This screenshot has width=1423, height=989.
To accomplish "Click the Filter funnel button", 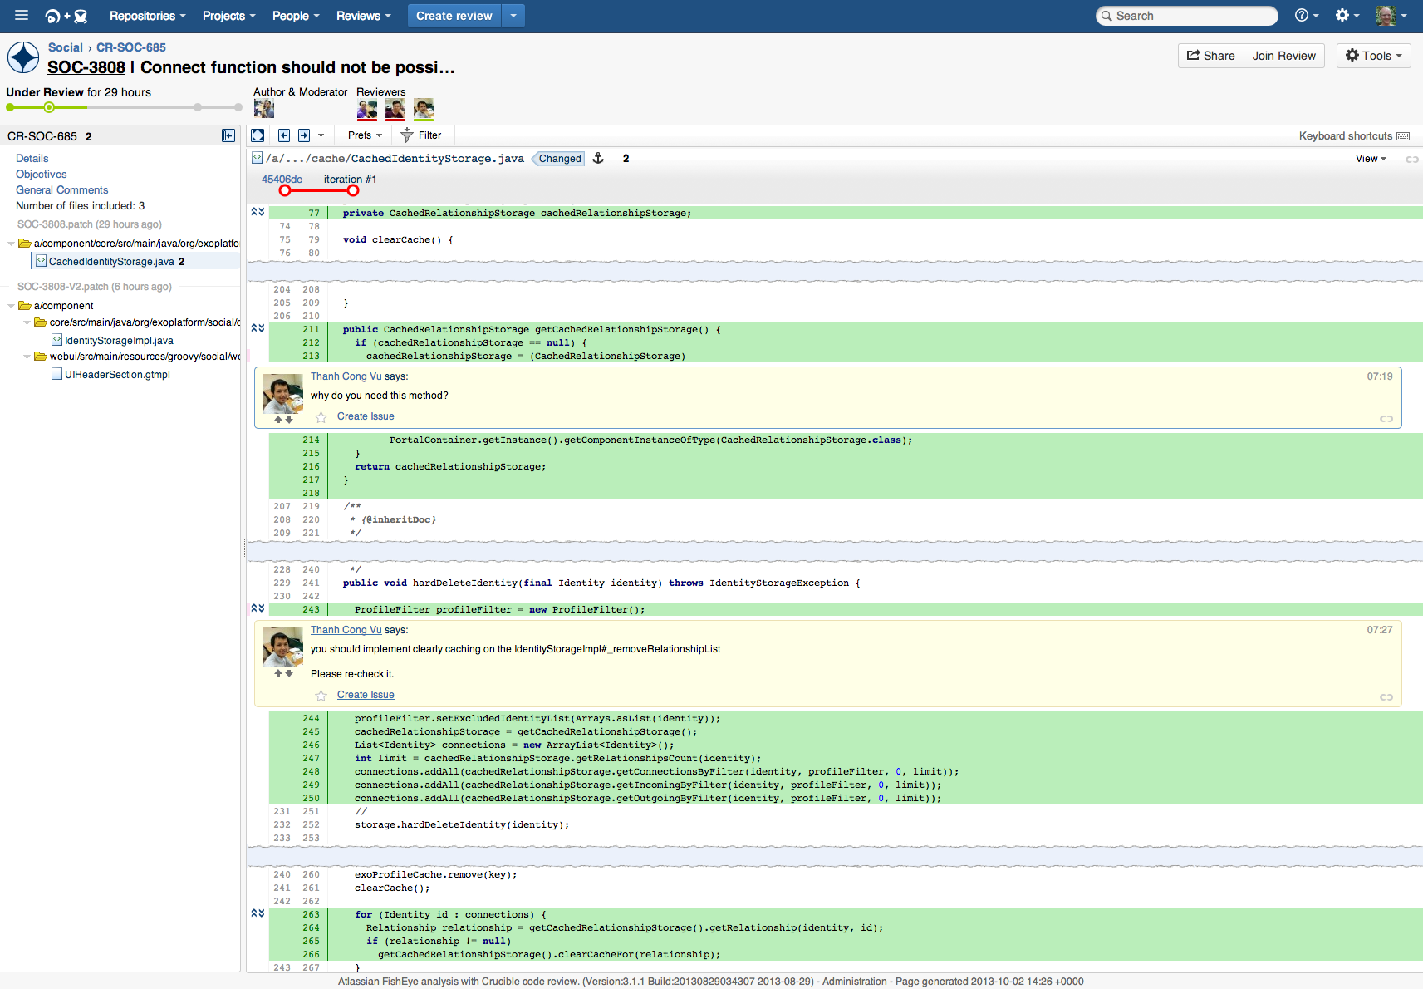I will [421, 135].
